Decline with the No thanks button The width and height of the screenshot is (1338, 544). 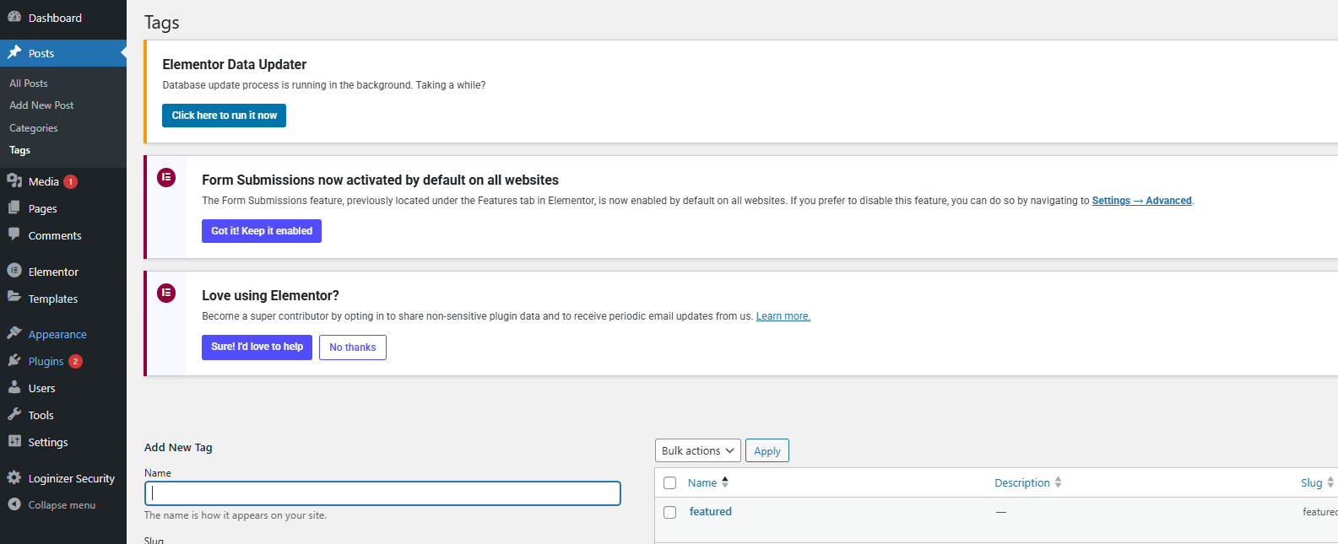pyautogui.click(x=353, y=347)
